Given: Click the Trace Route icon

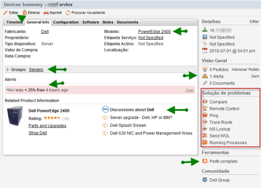Looking at the screenshot, I should [x=205, y=122].
